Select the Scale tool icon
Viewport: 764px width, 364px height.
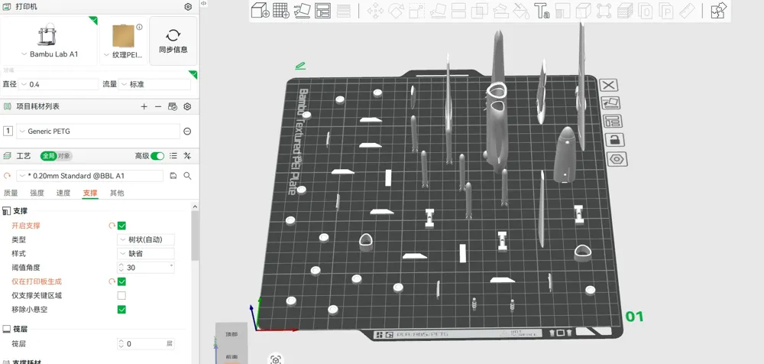pyautogui.click(x=416, y=11)
